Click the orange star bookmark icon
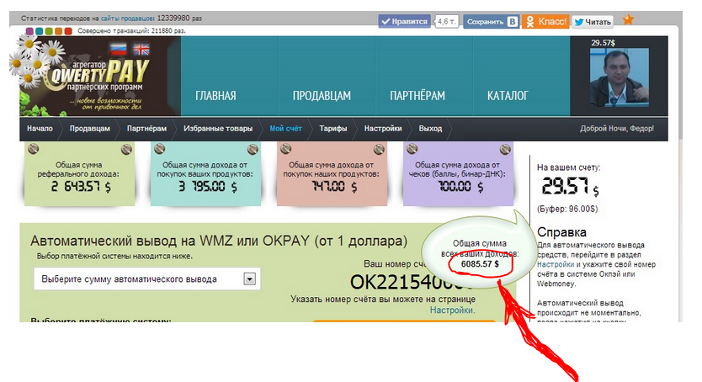The height and width of the screenshot is (382, 702). 628,19
